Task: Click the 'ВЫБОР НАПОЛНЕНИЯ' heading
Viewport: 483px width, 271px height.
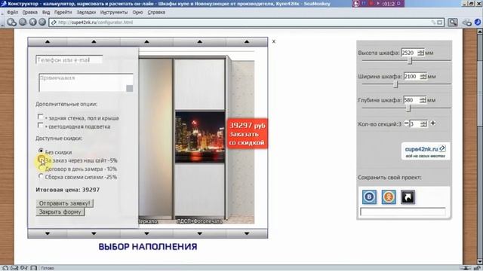Action: 148,247
